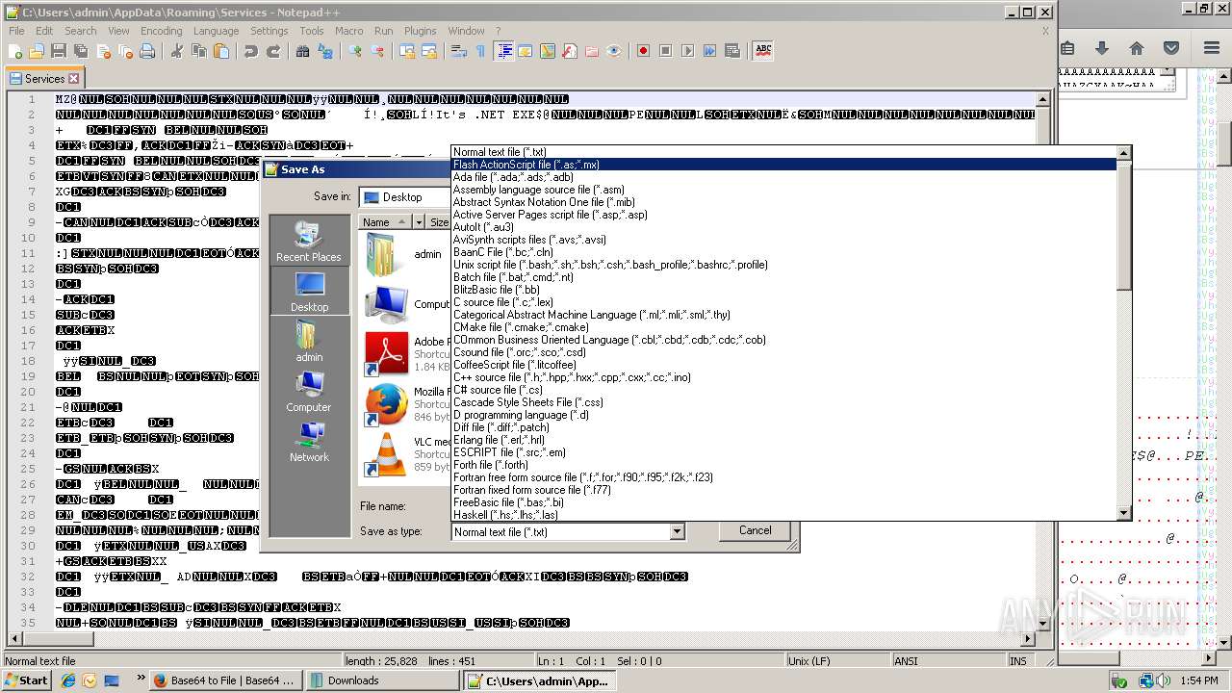Click the Undo arrow icon
The width and height of the screenshot is (1232, 693).
click(250, 51)
